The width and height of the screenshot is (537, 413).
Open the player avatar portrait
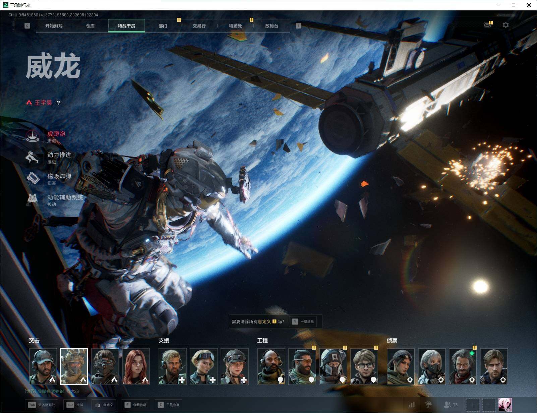point(505,405)
